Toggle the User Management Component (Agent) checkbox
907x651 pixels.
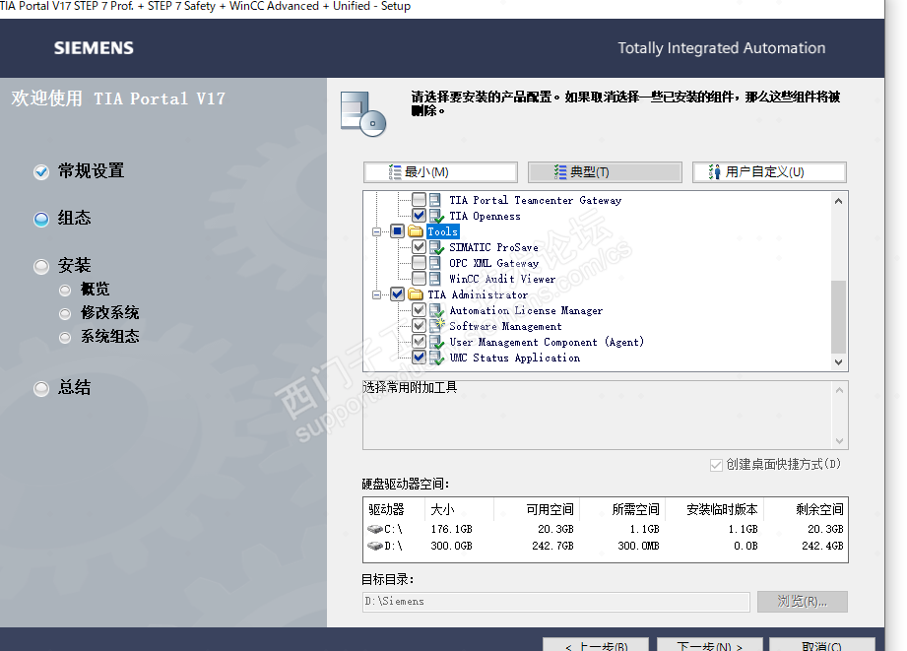(419, 342)
